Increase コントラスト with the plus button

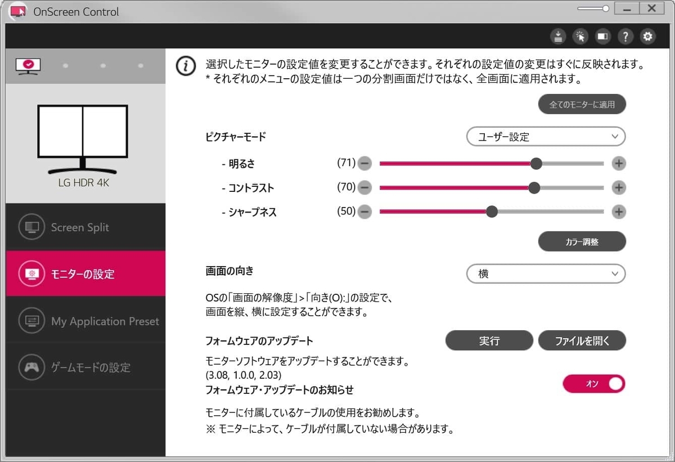619,188
